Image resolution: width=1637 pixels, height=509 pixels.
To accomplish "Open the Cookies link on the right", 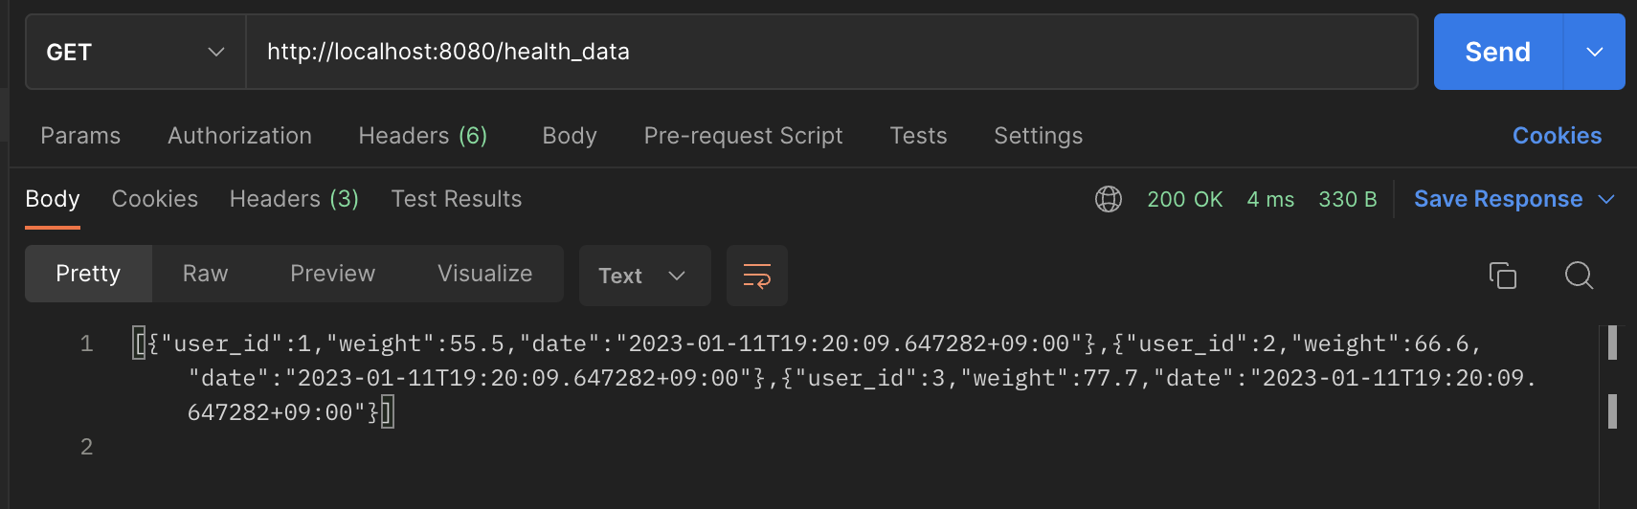I will [x=1557, y=136].
